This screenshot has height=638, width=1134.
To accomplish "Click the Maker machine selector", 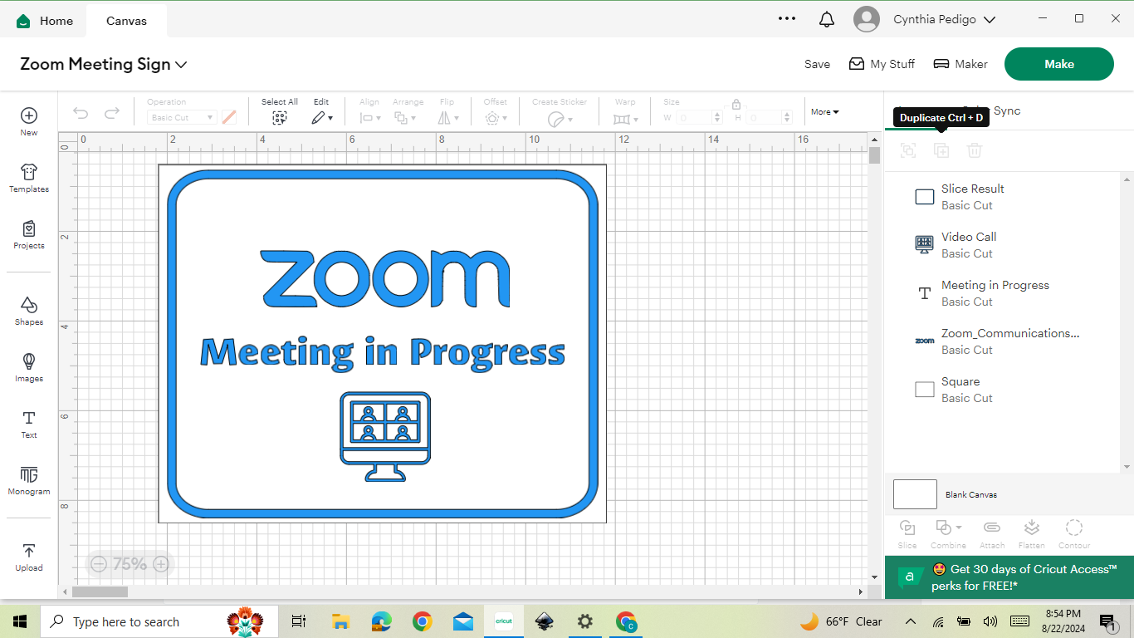I will (960, 64).
